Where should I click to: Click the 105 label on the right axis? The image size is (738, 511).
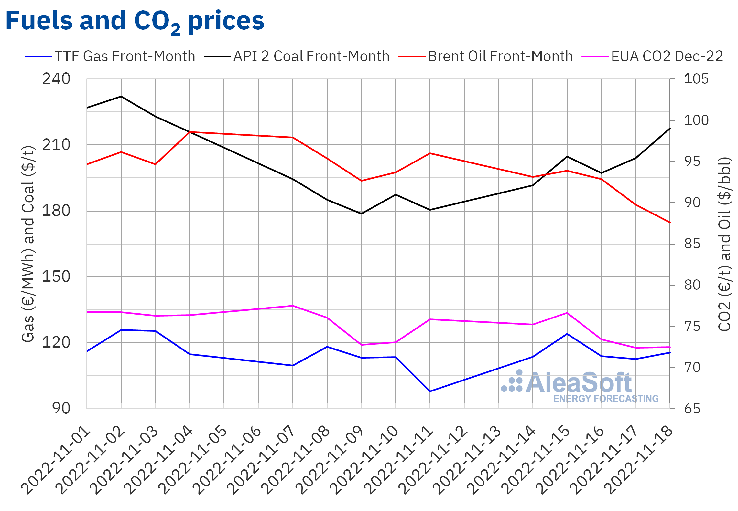click(x=696, y=79)
